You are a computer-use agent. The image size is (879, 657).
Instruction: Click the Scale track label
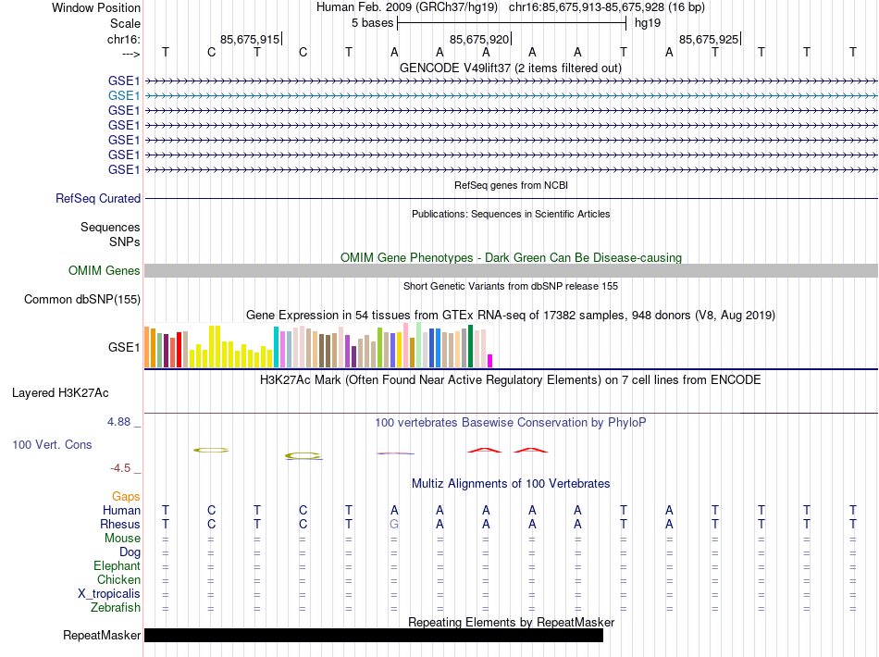coord(125,23)
